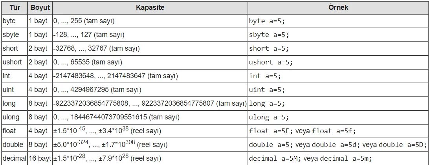This screenshot has height=165, width=429.
Task: Select the "sbyte" type cell
Action: (10, 35)
